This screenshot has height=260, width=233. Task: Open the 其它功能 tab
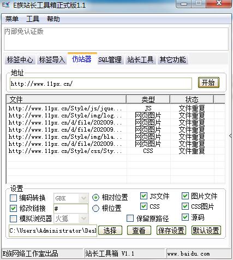pos(172,60)
